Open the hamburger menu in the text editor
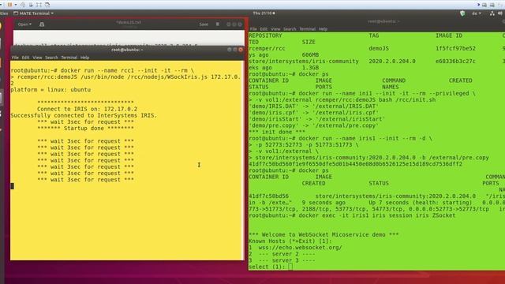Viewport: 505px width, 284px height. (218, 24)
